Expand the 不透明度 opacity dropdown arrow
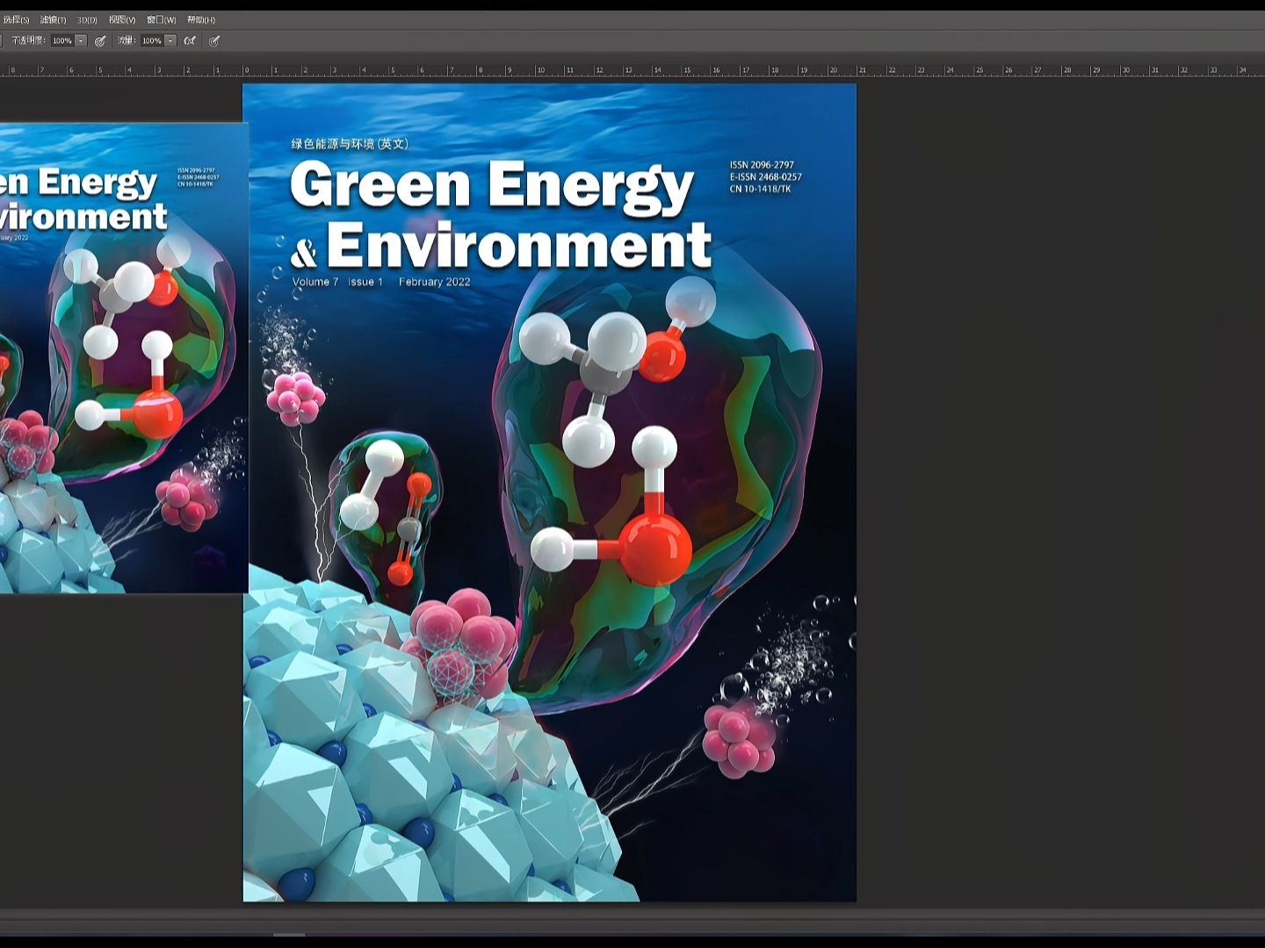The width and height of the screenshot is (1265, 948). click(81, 40)
